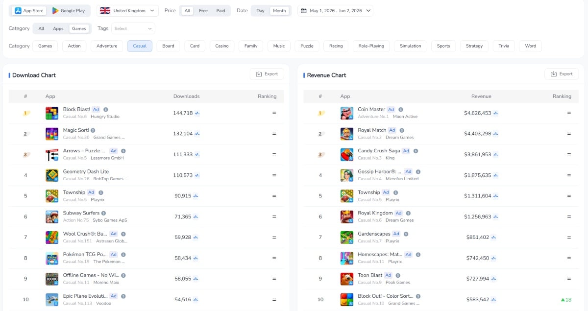This screenshot has width=588, height=311.
Task: Open Royal Match app icon
Action: click(x=347, y=134)
